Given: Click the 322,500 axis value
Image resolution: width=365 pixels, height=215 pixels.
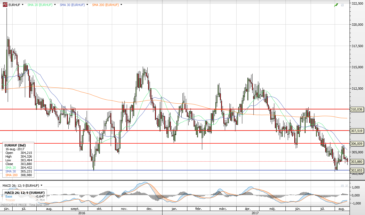Looking at the screenshot, I should click(357, 3).
